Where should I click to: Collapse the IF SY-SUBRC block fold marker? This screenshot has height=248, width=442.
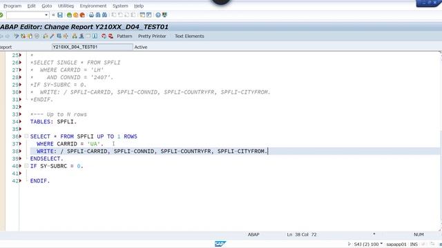point(26,166)
